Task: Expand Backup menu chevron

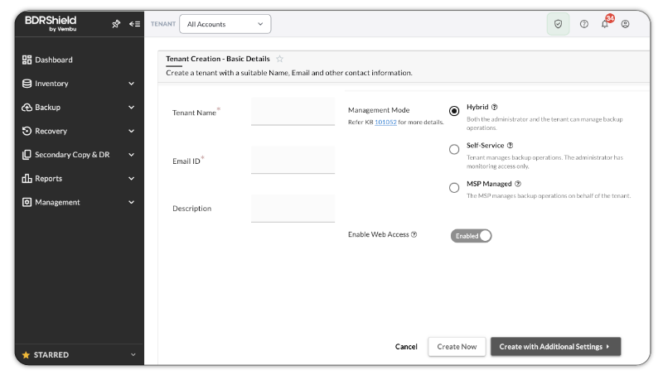Action: pyautogui.click(x=132, y=108)
